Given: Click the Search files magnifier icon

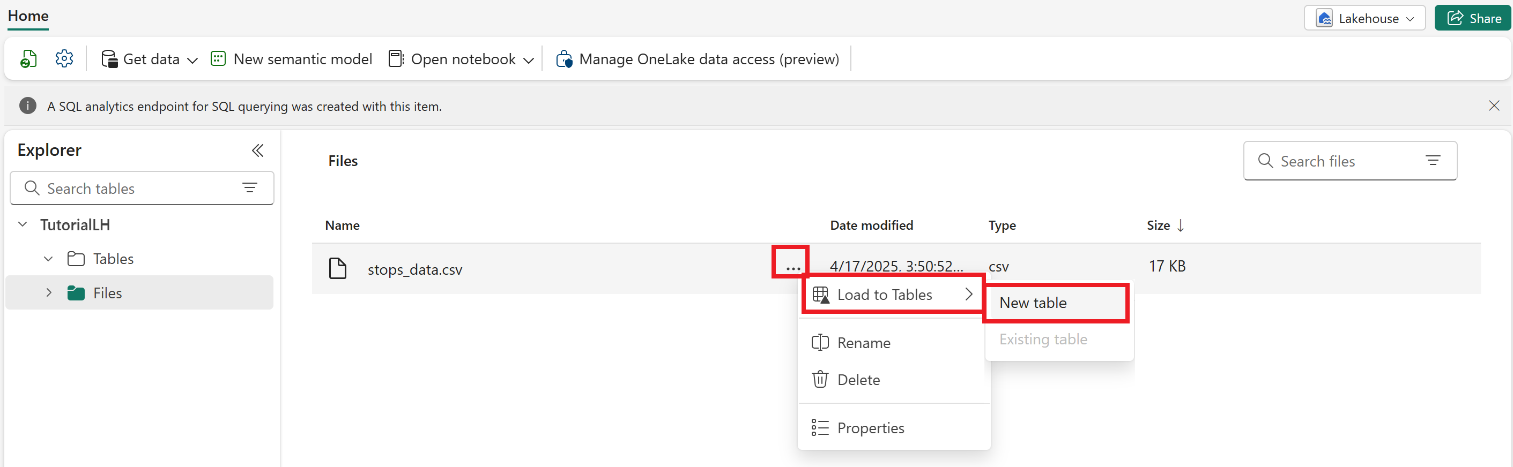Looking at the screenshot, I should [1265, 161].
